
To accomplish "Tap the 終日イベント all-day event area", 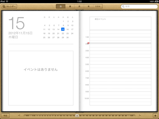I will [x=120, y=23].
